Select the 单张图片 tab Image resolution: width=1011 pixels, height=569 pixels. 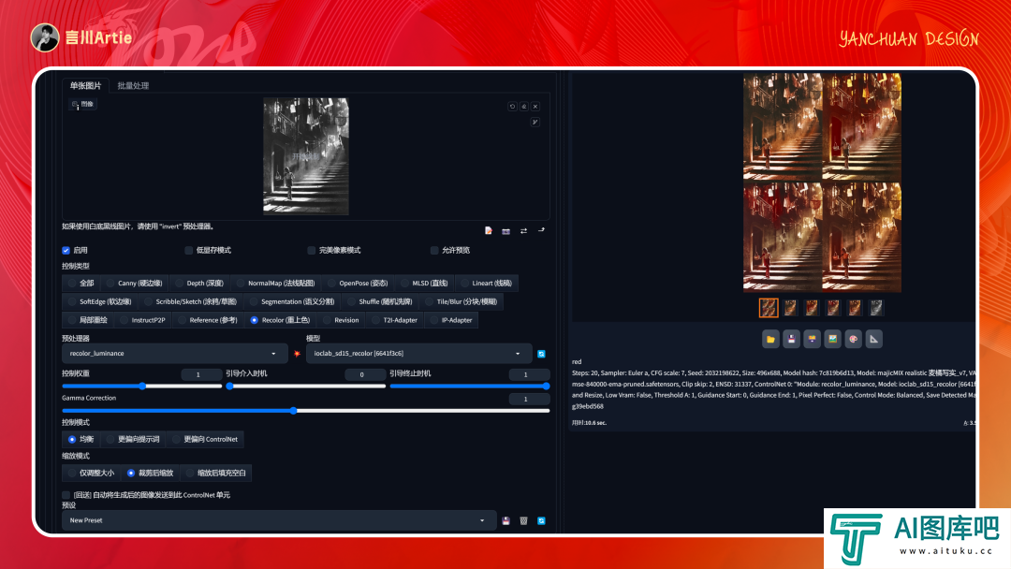pyautogui.click(x=85, y=85)
